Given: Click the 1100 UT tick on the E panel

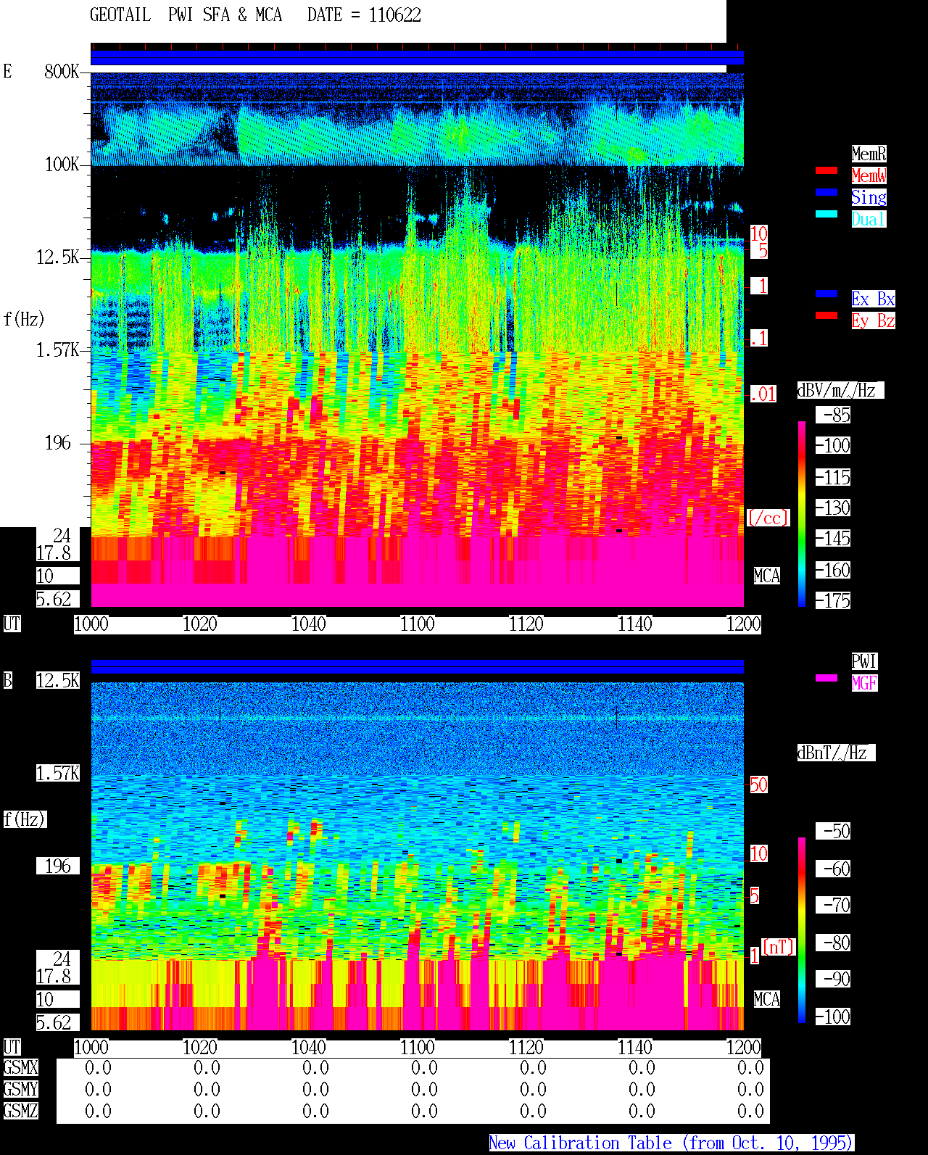Looking at the screenshot, I should pyautogui.click(x=417, y=624).
